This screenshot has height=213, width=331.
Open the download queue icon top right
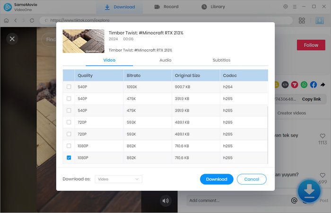[x=319, y=20]
